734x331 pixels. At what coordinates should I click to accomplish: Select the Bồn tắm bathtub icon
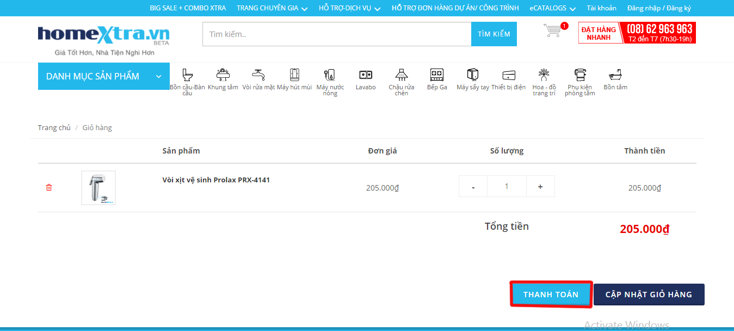[x=615, y=75]
